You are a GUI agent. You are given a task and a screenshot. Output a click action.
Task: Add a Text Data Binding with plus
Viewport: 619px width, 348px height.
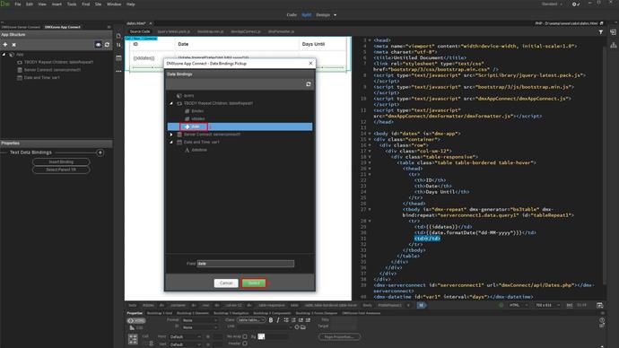(100, 152)
